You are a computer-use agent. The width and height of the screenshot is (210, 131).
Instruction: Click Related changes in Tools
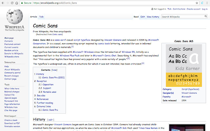coord(12,92)
